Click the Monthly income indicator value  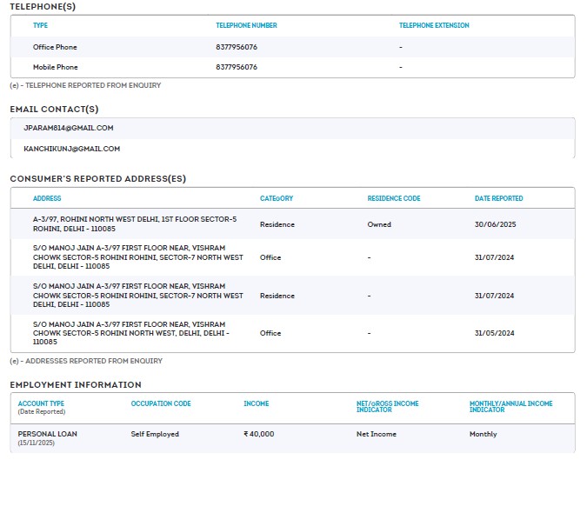point(484,434)
